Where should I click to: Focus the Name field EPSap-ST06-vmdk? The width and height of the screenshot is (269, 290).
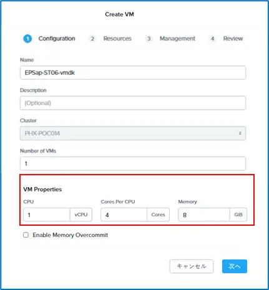(x=133, y=73)
